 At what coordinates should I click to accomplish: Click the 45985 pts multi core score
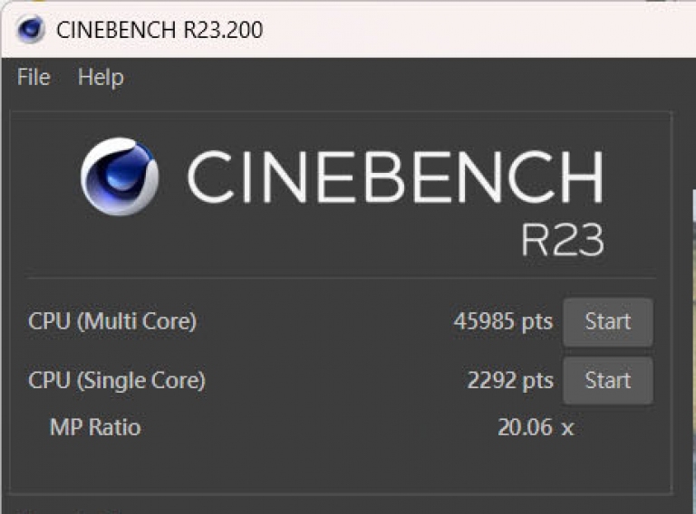(502, 321)
